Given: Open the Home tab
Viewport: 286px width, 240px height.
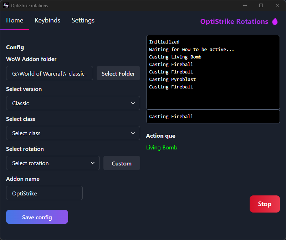Looking at the screenshot, I should coord(15,20).
